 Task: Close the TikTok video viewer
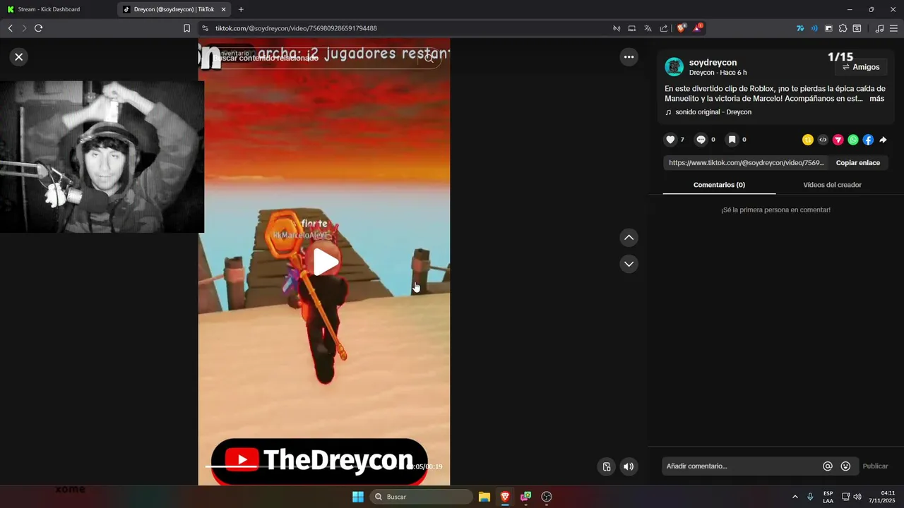click(x=19, y=57)
